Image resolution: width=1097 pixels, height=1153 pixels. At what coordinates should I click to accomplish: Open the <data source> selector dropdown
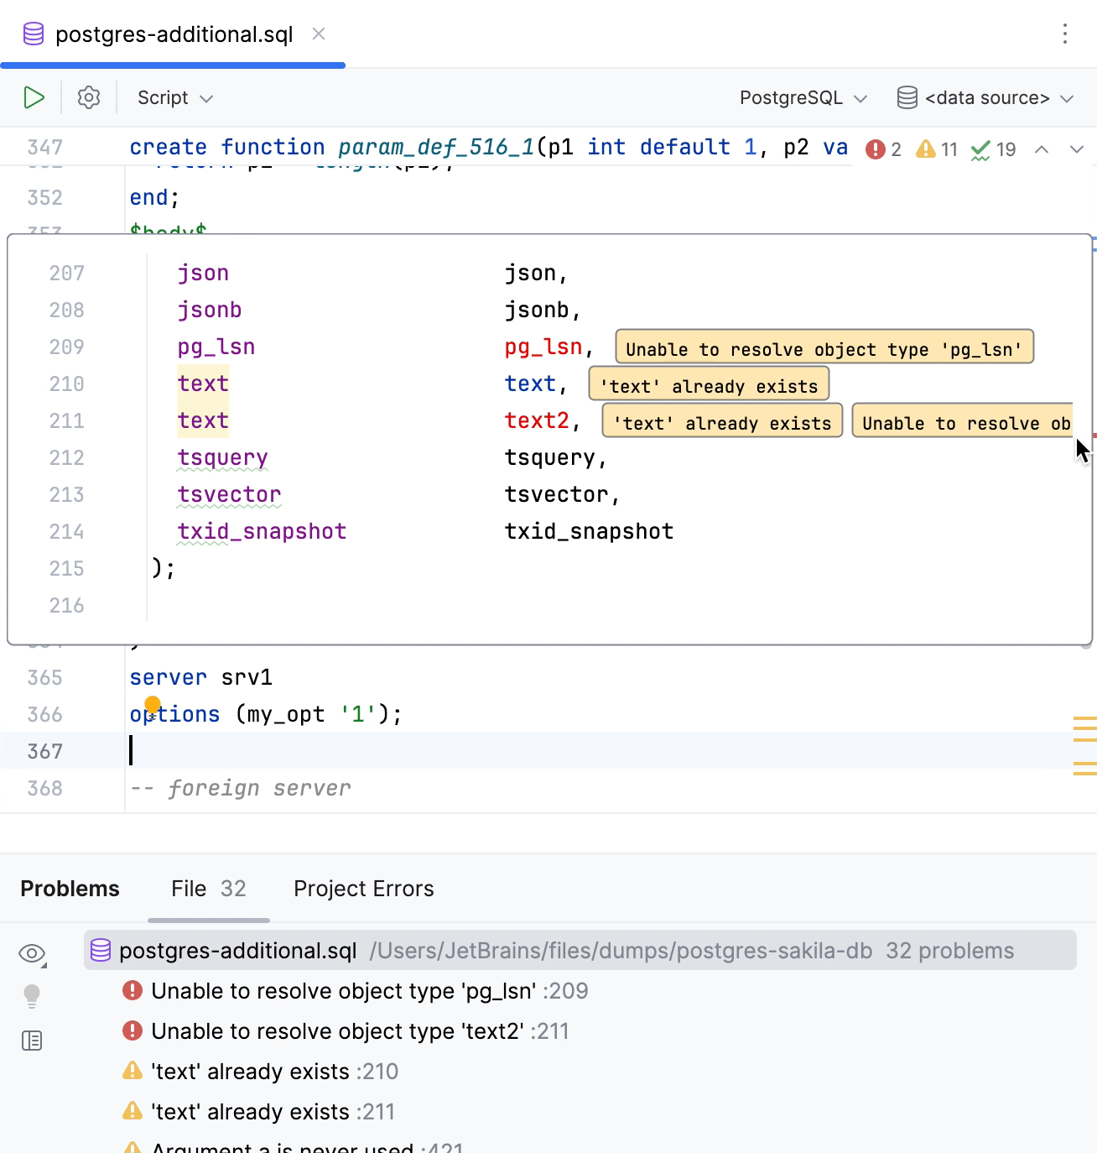pyautogui.click(x=985, y=98)
